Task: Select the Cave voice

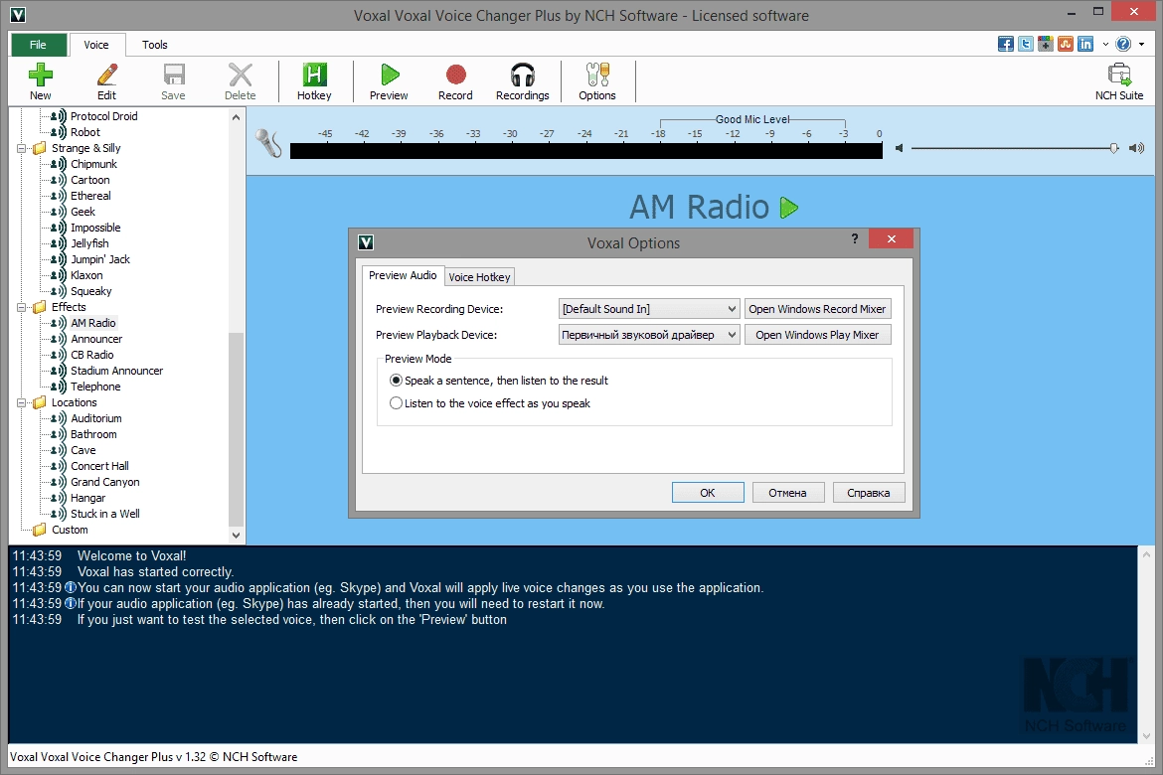Action: point(83,450)
